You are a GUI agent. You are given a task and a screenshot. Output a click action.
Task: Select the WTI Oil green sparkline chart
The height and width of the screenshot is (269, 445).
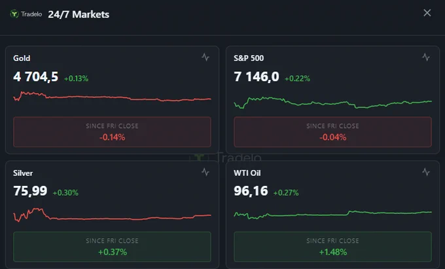click(x=332, y=215)
